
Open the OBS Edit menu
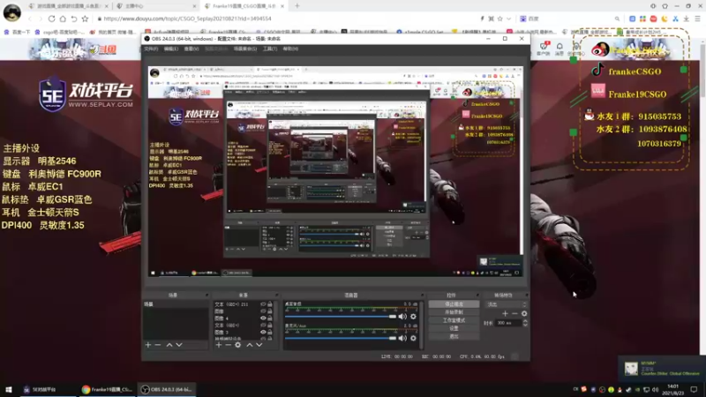(171, 49)
